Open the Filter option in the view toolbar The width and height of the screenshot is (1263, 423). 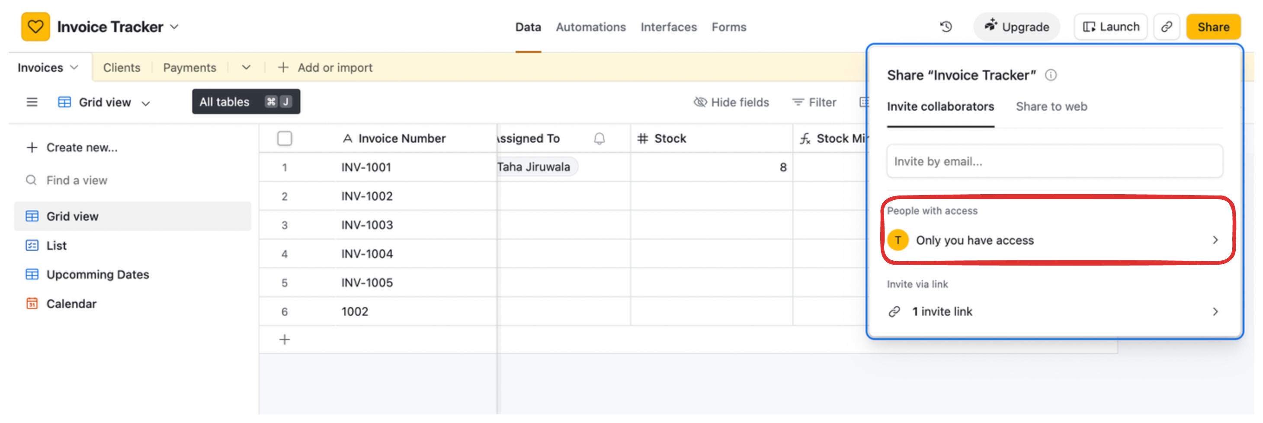(x=814, y=102)
